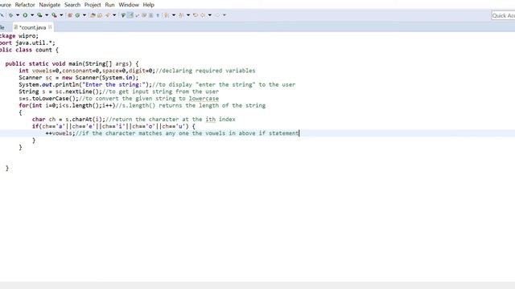Click comment '//s.length() returns the length of the string'
Viewport: 515px width, 289px height.
click(191, 105)
